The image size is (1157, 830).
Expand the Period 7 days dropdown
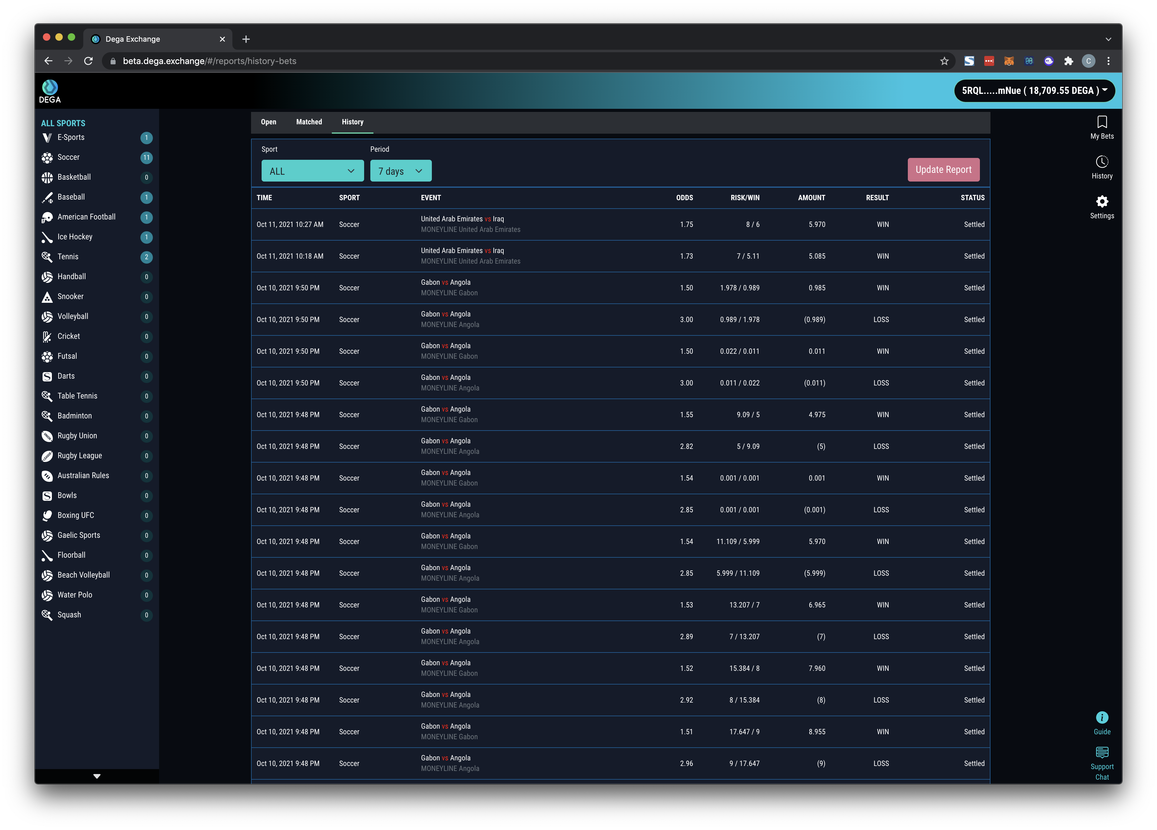pos(400,171)
